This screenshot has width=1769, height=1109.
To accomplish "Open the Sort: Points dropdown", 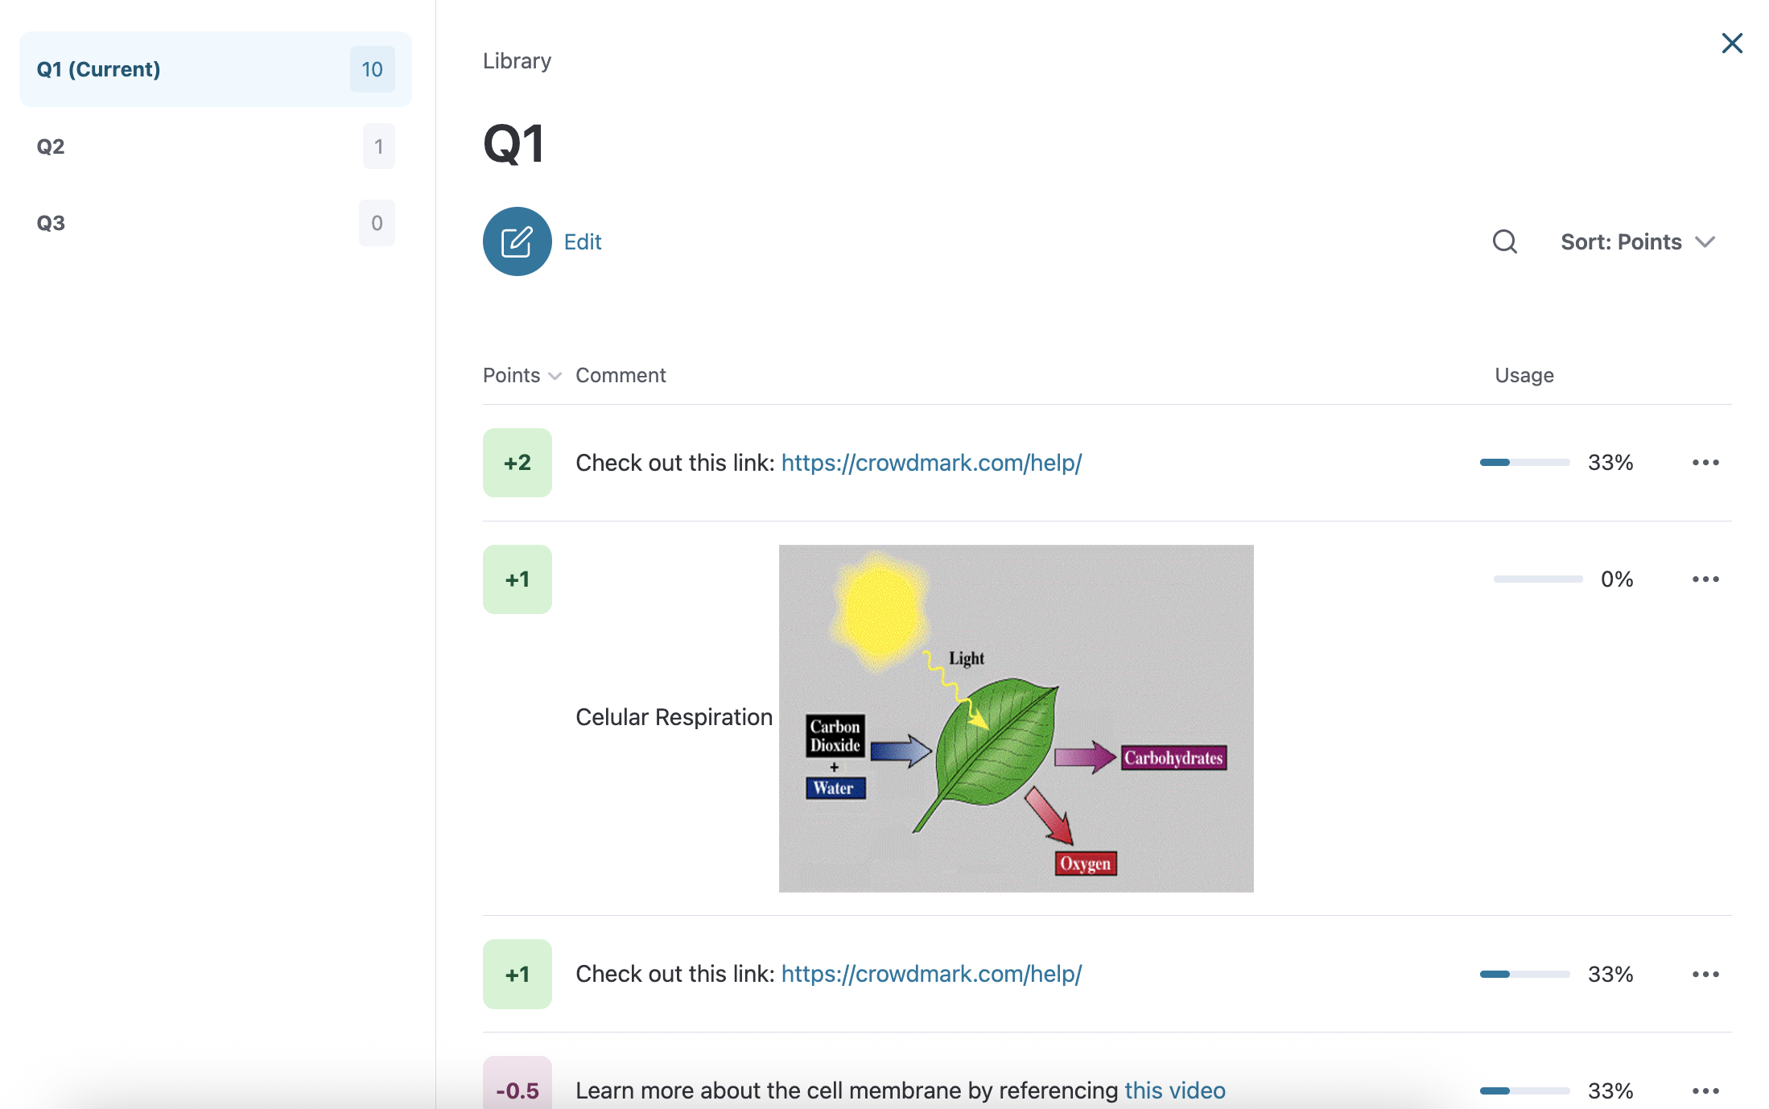I will [x=1637, y=241].
